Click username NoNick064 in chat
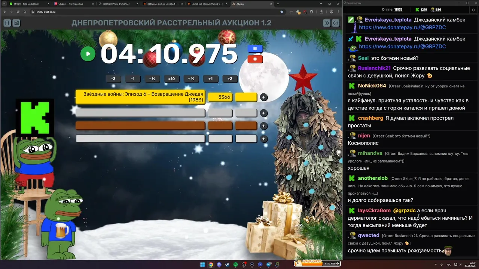The image size is (479, 269). click(x=372, y=86)
